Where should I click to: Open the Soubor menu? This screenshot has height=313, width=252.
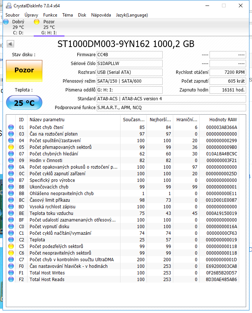(12, 15)
